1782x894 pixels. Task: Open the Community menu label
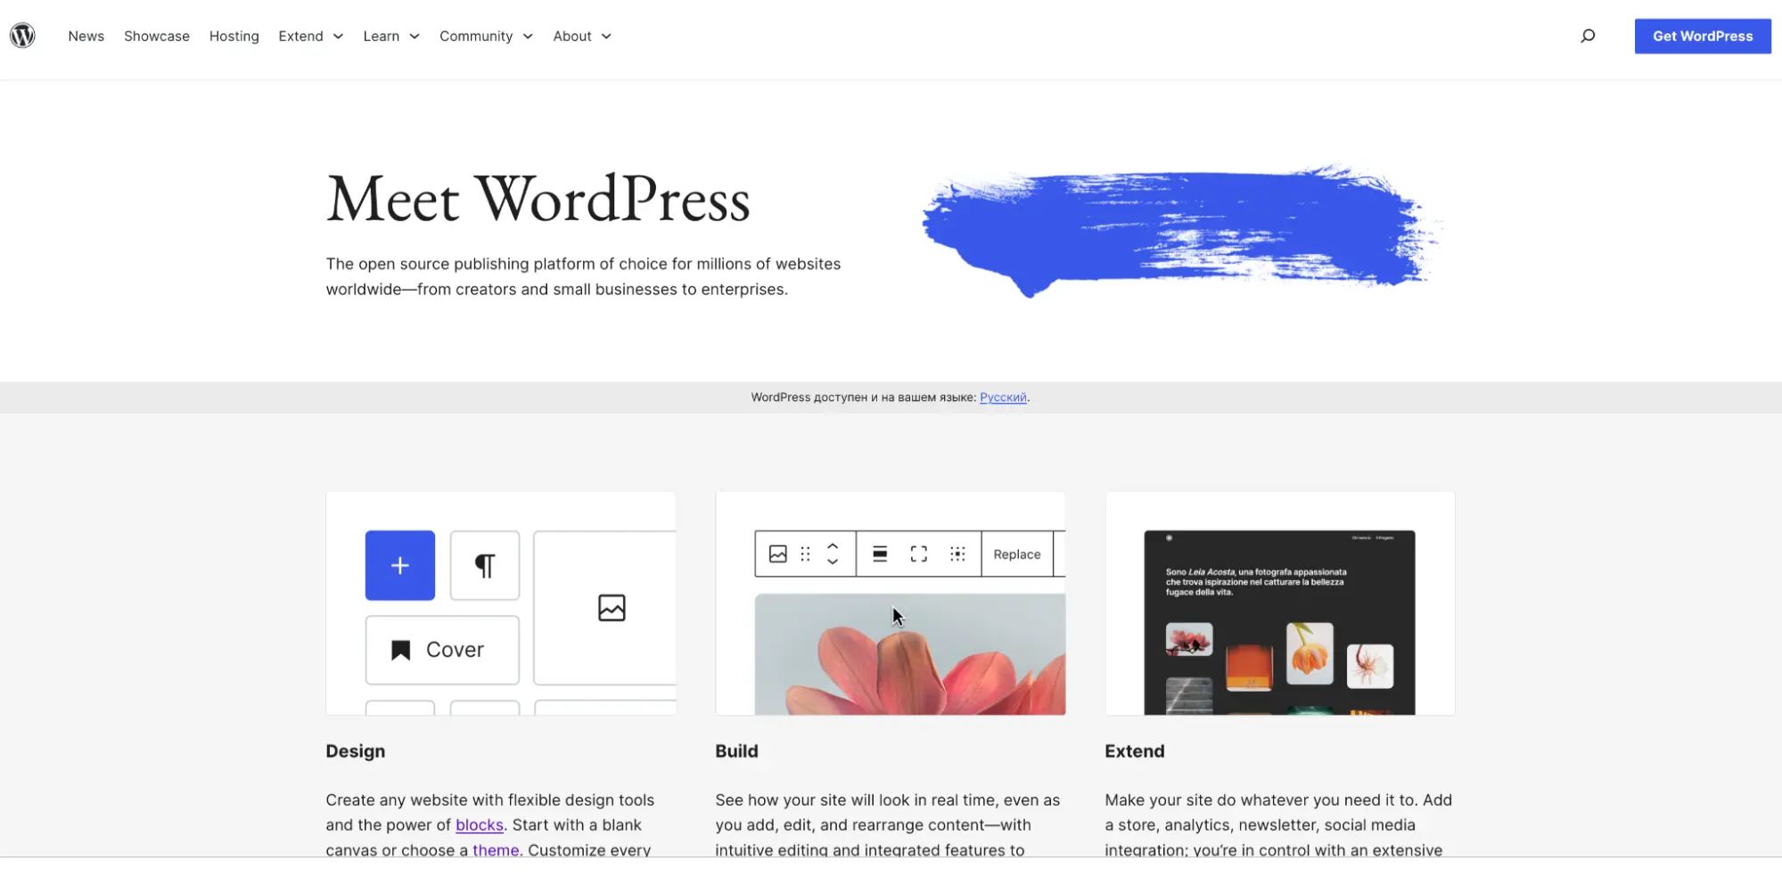[x=476, y=36]
